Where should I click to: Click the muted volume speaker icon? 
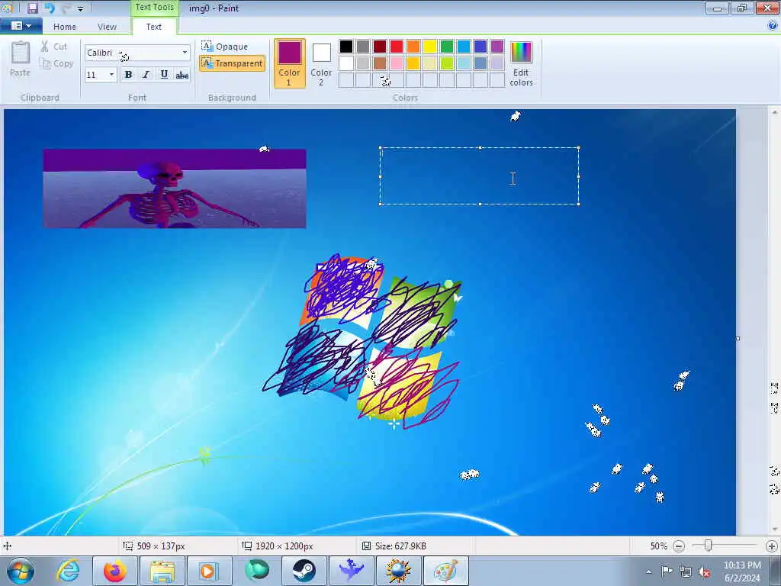point(704,572)
